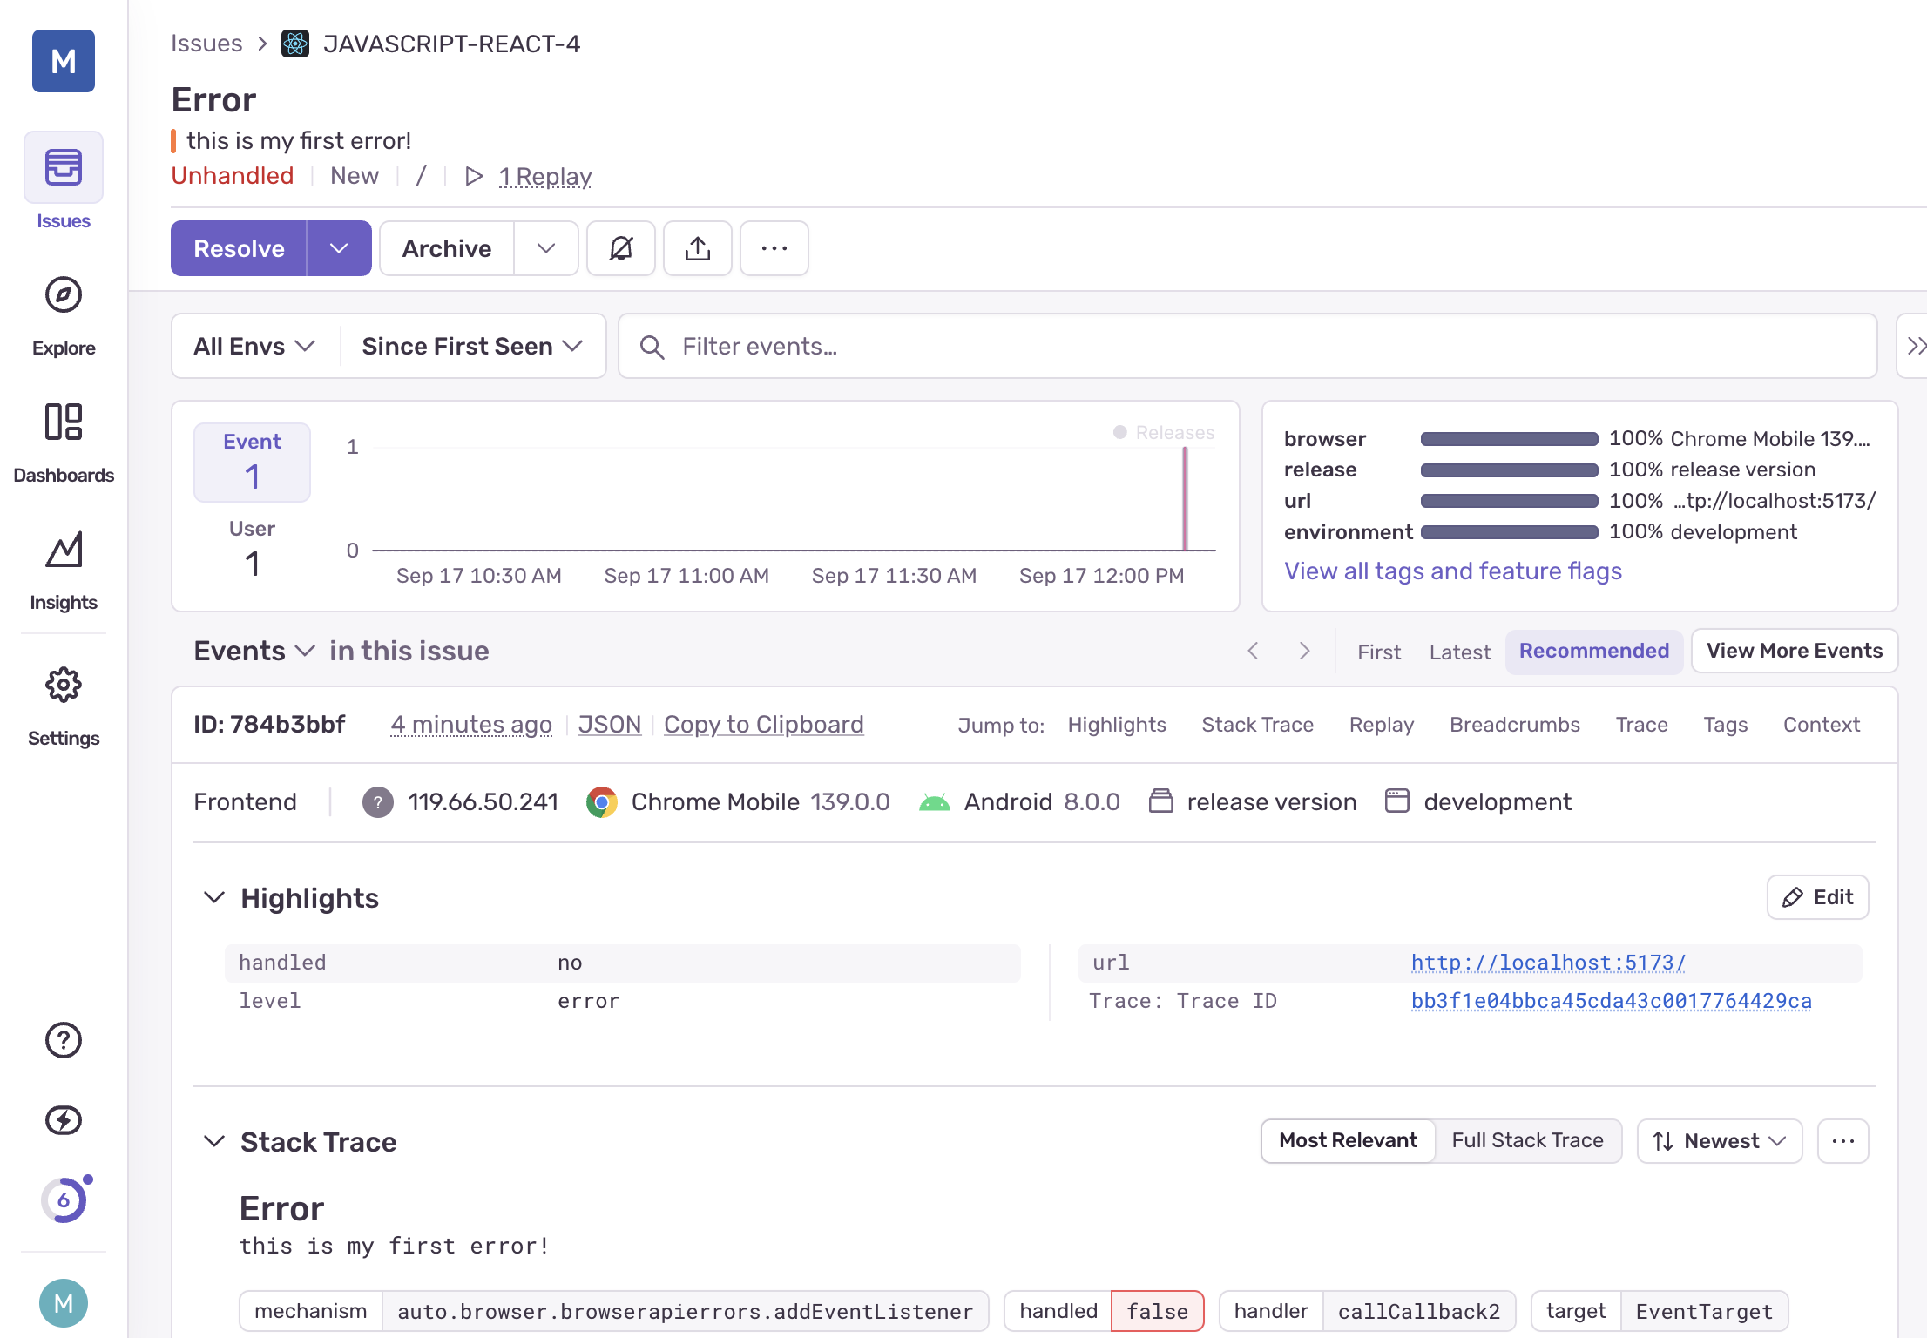Click View More Events button
1927x1338 pixels.
tap(1794, 651)
